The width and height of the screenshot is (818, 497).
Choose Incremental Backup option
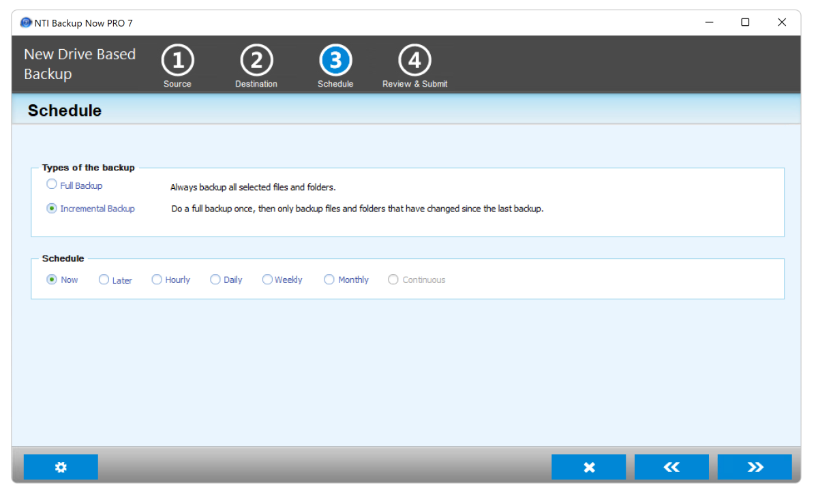pos(52,209)
